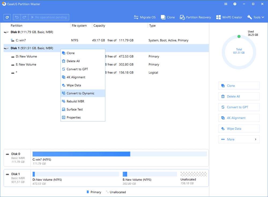The height and width of the screenshot is (197, 268).
Task: Click the Disk 0 drive icon in list
Action: tap(6, 32)
